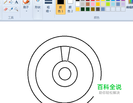This screenshot has width=133, height=103.
Task: Pick the gray-50% swatch beside black
Action: click(83, 0)
